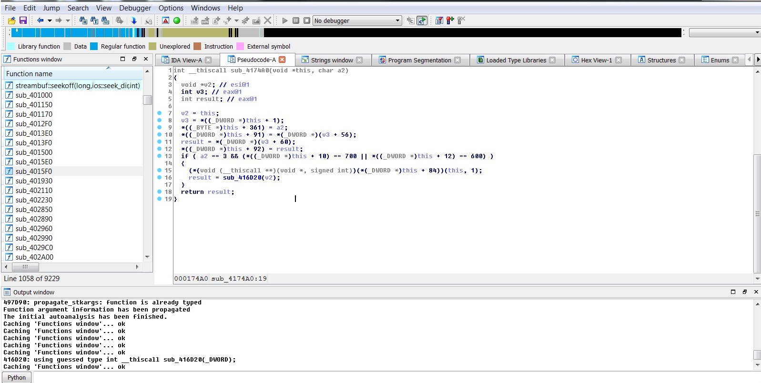Viewport: 761px width, 383px height.
Task: Click the Regular function blue legend swatch
Action: pos(94,47)
